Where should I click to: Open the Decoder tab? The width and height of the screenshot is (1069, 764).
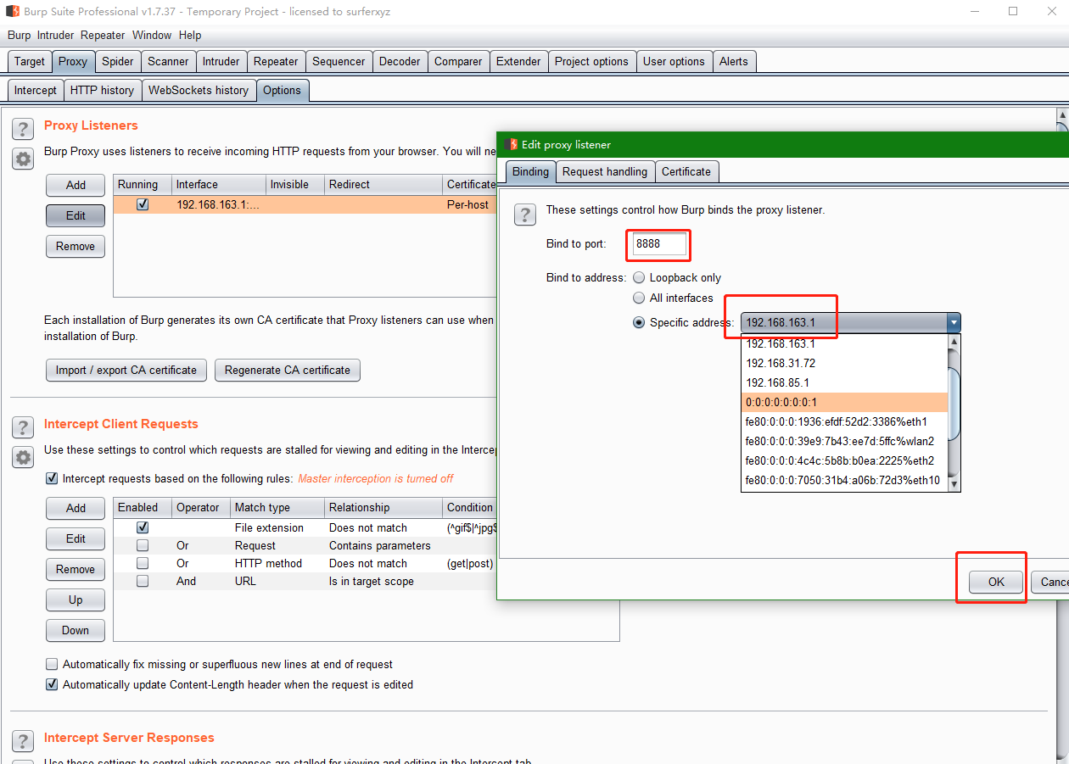click(x=400, y=61)
